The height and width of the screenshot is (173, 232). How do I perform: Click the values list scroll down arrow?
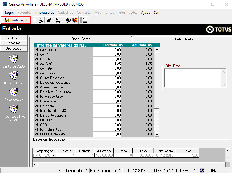coord(157,134)
